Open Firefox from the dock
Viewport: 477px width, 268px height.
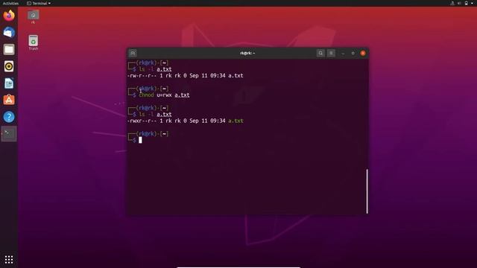click(x=9, y=15)
